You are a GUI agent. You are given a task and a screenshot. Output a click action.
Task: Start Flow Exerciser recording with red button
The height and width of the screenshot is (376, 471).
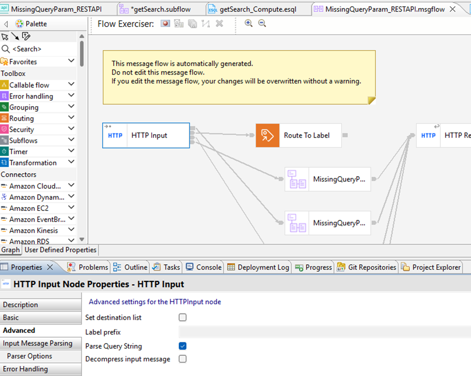coord(165,24)
